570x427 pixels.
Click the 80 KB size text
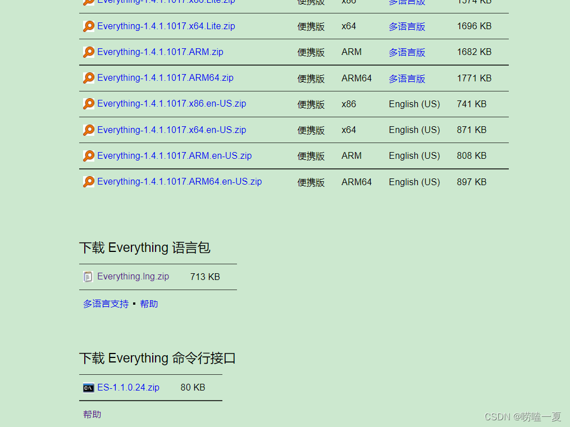click(x=193, y=387)
